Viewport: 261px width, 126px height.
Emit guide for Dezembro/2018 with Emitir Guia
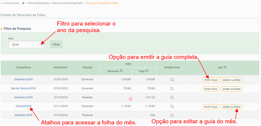(x=211, y=80)
